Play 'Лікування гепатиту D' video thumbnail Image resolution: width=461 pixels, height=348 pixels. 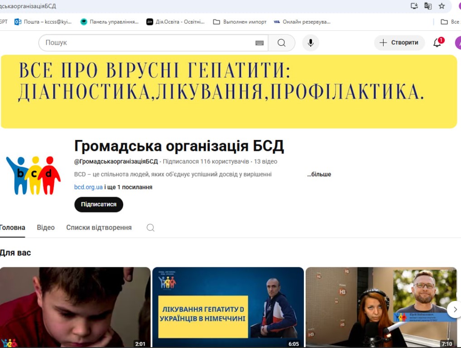coord(228,307)
